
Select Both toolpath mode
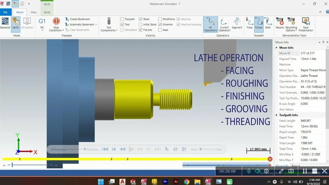[x=268, y=23]
